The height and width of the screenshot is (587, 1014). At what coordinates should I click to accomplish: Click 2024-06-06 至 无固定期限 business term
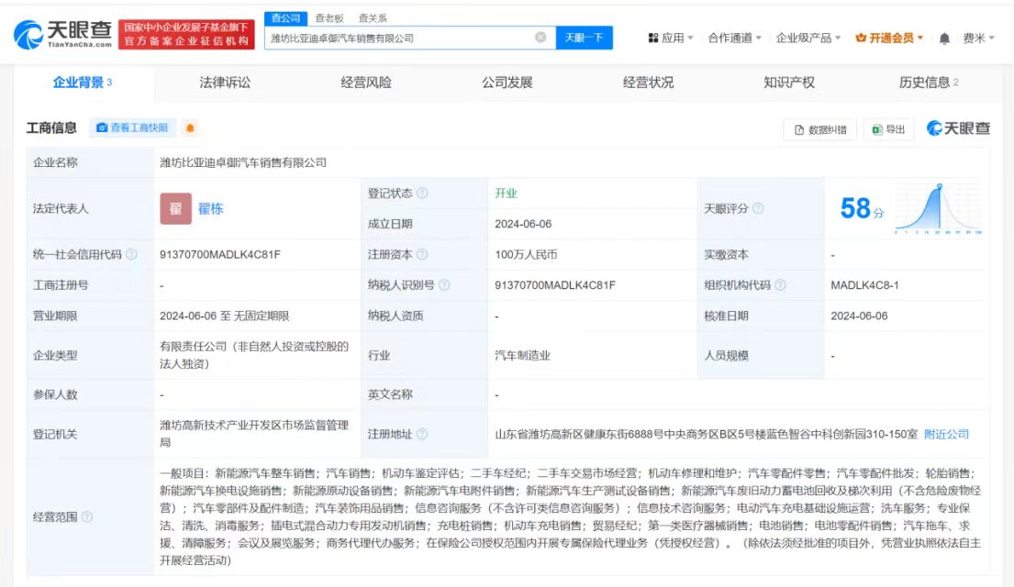(225, 316)
